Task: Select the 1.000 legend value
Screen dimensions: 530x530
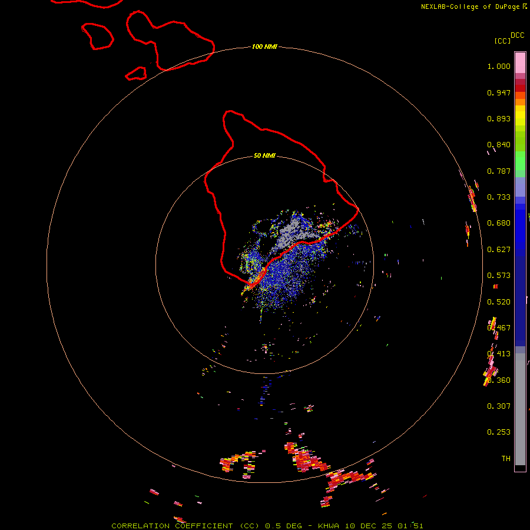Action: 499,66
